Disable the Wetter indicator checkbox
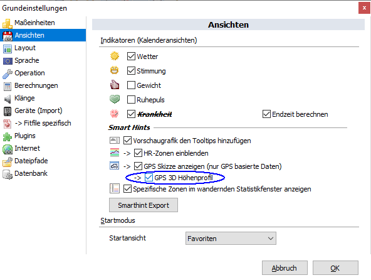This screenshot has width=371, height=280. [x=131, y=57]
